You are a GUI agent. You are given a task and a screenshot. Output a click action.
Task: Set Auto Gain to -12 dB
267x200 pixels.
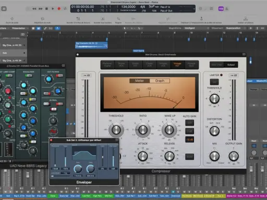[189, 140]
